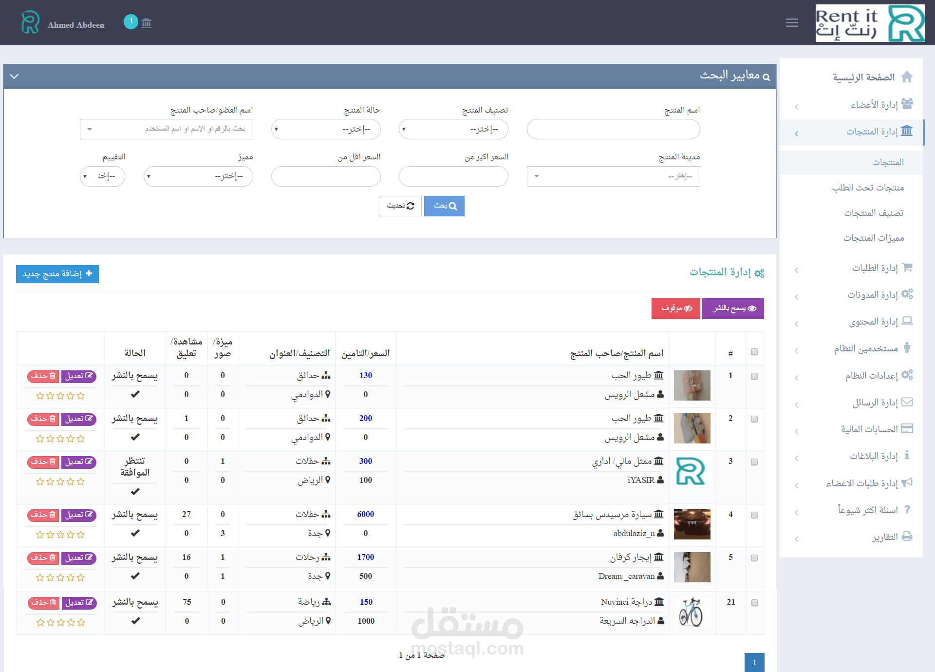Screen dimensions: 935x672
Task: Open تصنيف المنتجات submenu item
Action: click(874, 213)
